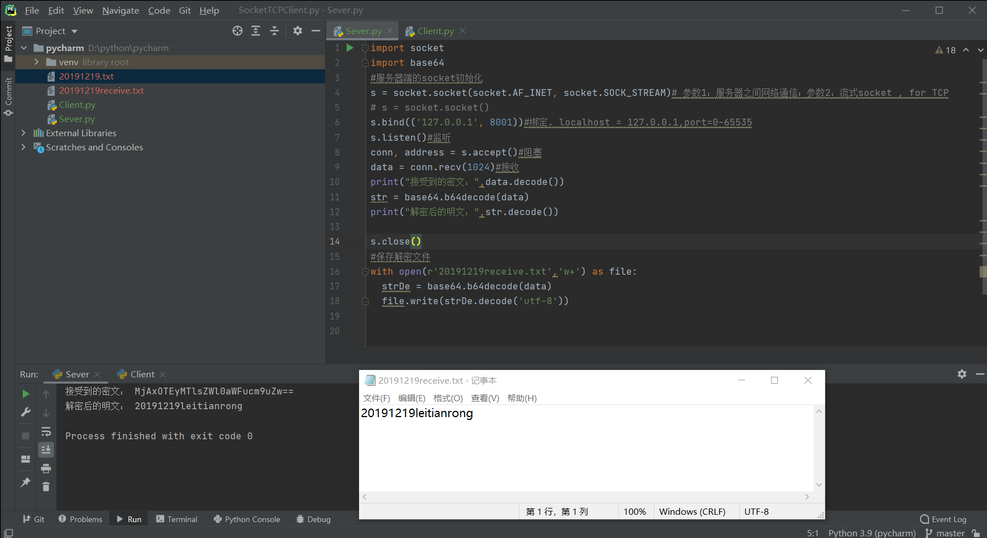Click the print icon in Run toolbar
Screen dimensions: 987x538
click(x=46, y=469)
